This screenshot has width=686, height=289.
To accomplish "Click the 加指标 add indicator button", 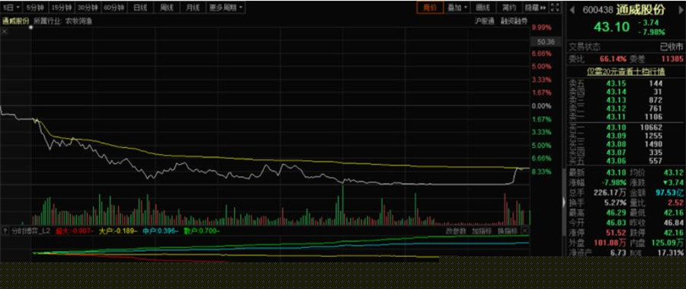I will tap(482, 231).
